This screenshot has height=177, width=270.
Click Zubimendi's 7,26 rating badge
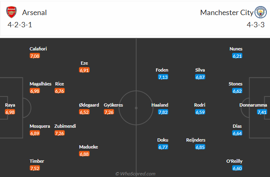(59, 133)
